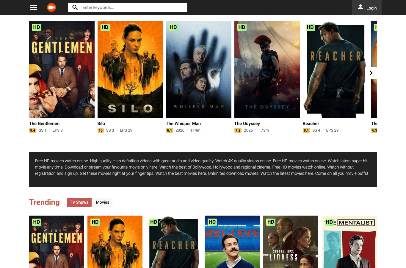The width and height of the screenshot is (406, 268).
Task: Select the TV Shows trending tab
Action: click(x=79, y=202)
